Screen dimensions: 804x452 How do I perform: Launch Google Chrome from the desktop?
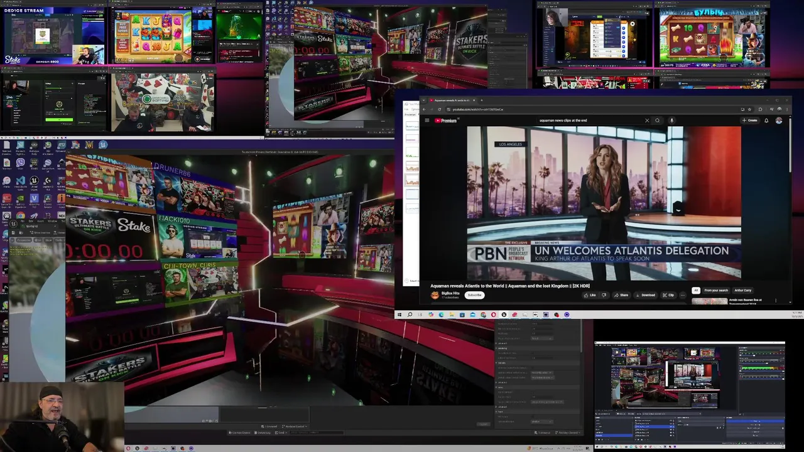coord(21,215)
